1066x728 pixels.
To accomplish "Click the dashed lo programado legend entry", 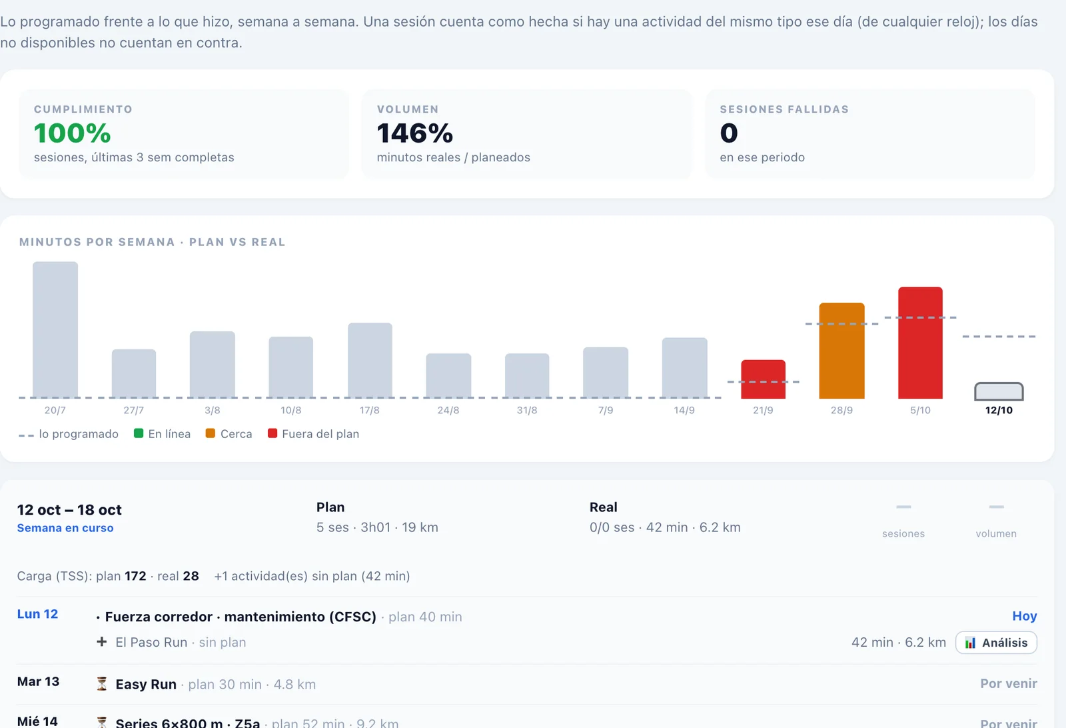I will 69,434.
